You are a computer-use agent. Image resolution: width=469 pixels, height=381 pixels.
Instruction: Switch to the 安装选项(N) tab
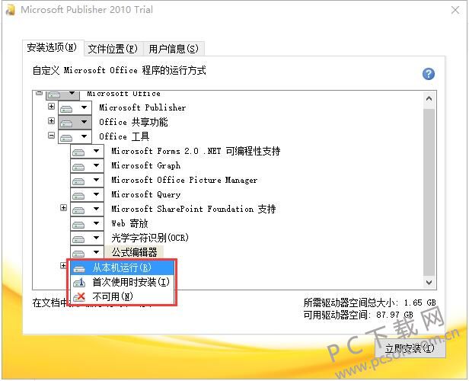(x=52, y=47)
